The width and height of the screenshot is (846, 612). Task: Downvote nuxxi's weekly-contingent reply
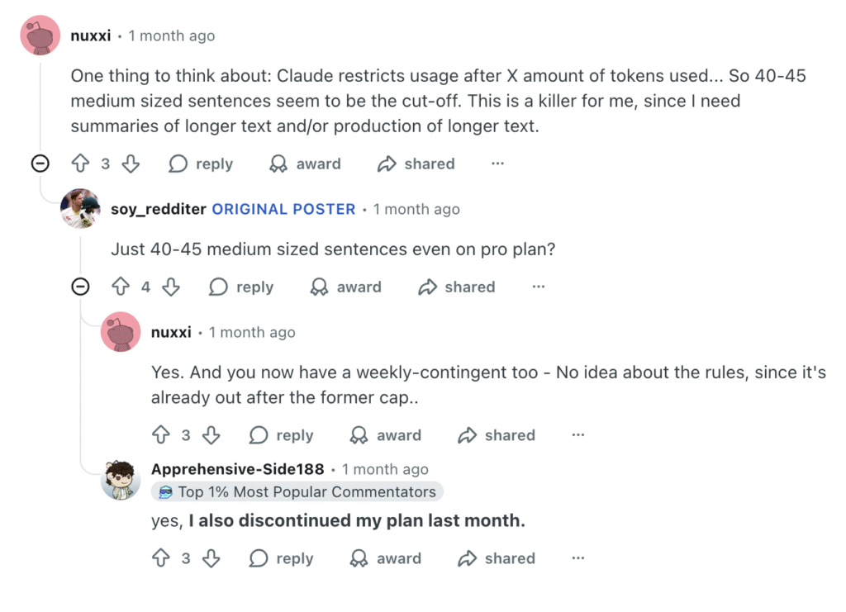click(211, 434)
